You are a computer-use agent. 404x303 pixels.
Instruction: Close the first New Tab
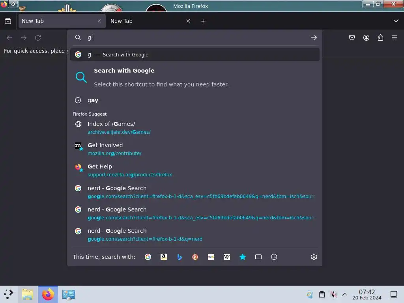(x=99, y=21)
